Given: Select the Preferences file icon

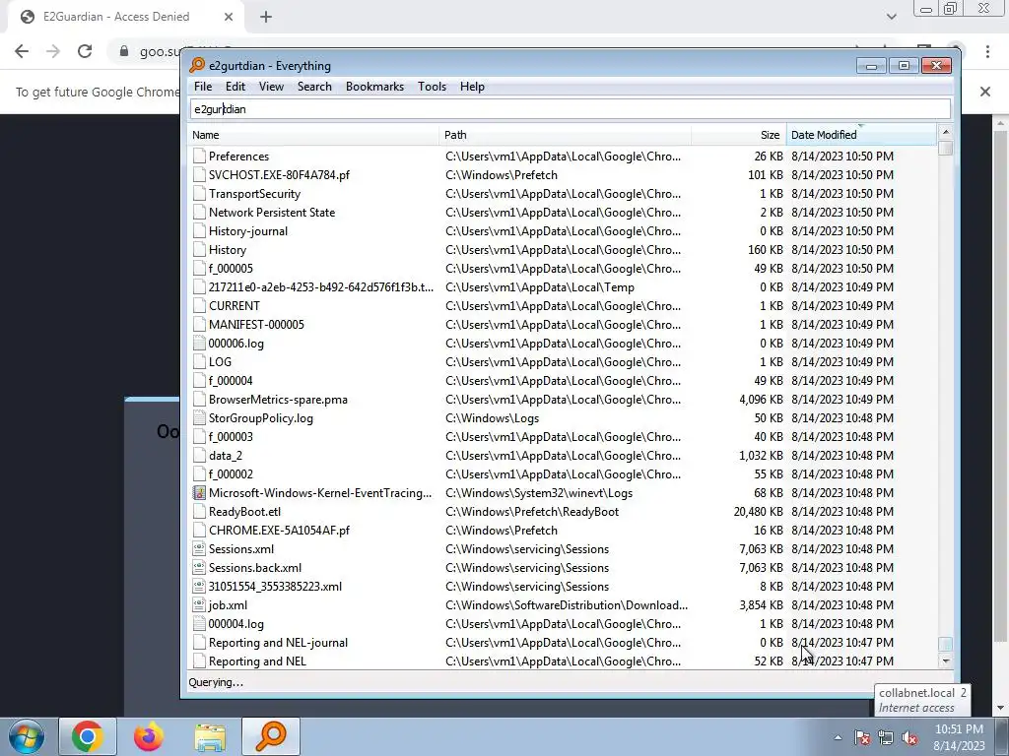Looking at the screenshot, I should point(199,157).
